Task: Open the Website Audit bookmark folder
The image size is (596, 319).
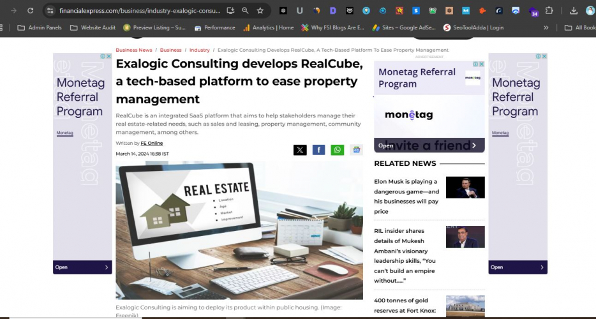Action: [93, 27]
